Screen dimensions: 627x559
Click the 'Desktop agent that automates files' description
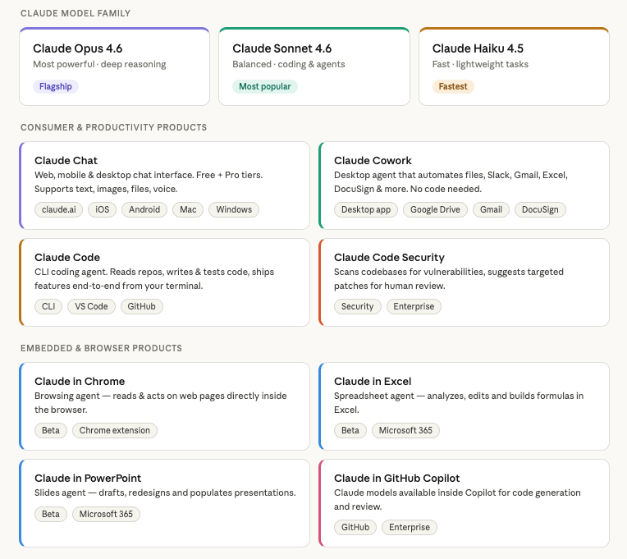point(451,182)
